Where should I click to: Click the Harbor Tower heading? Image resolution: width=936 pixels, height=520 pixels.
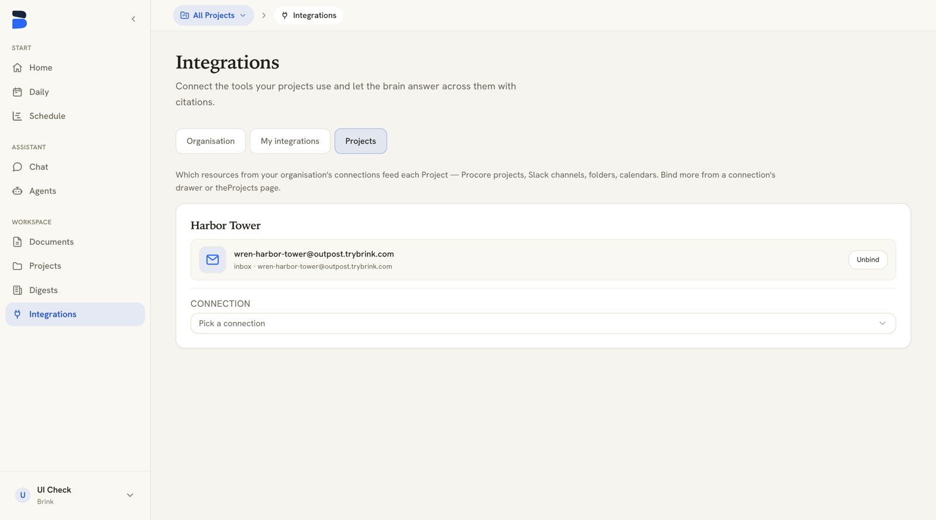[226, 226]
